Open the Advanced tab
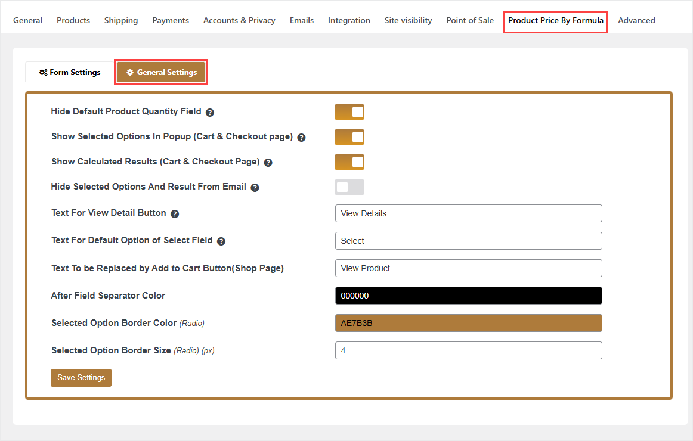 point(636,20)
